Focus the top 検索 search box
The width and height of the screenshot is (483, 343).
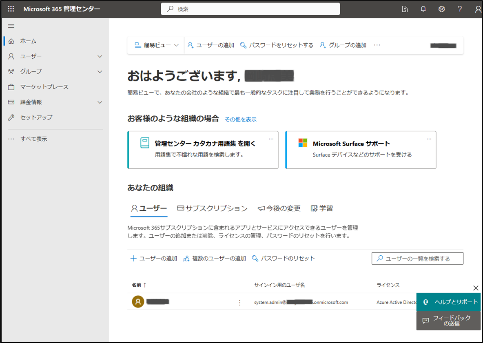[x=250, y=9]
